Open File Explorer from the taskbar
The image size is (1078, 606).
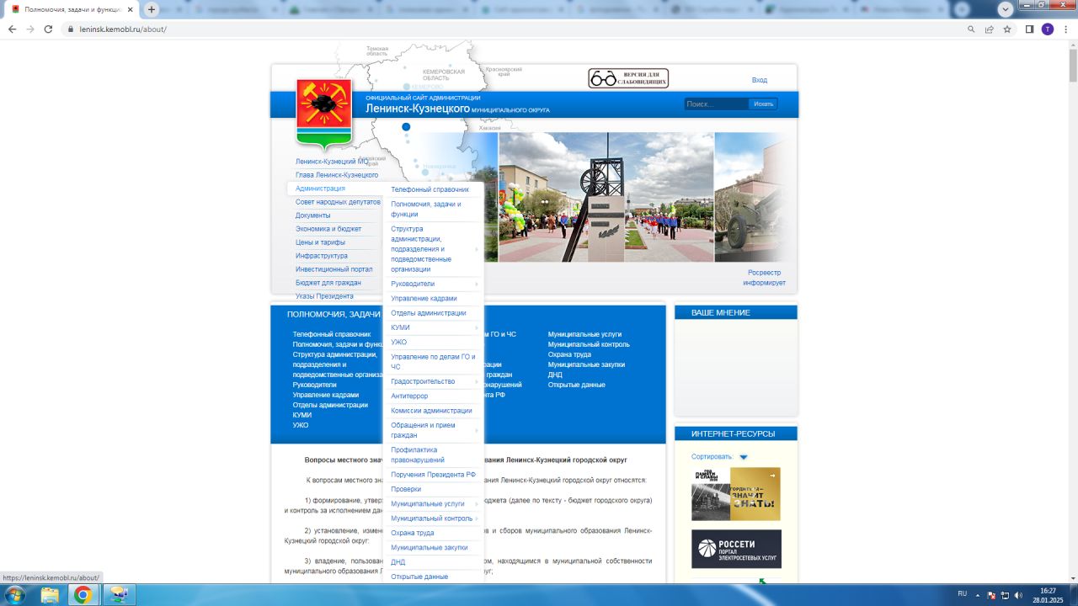point(50,595)
